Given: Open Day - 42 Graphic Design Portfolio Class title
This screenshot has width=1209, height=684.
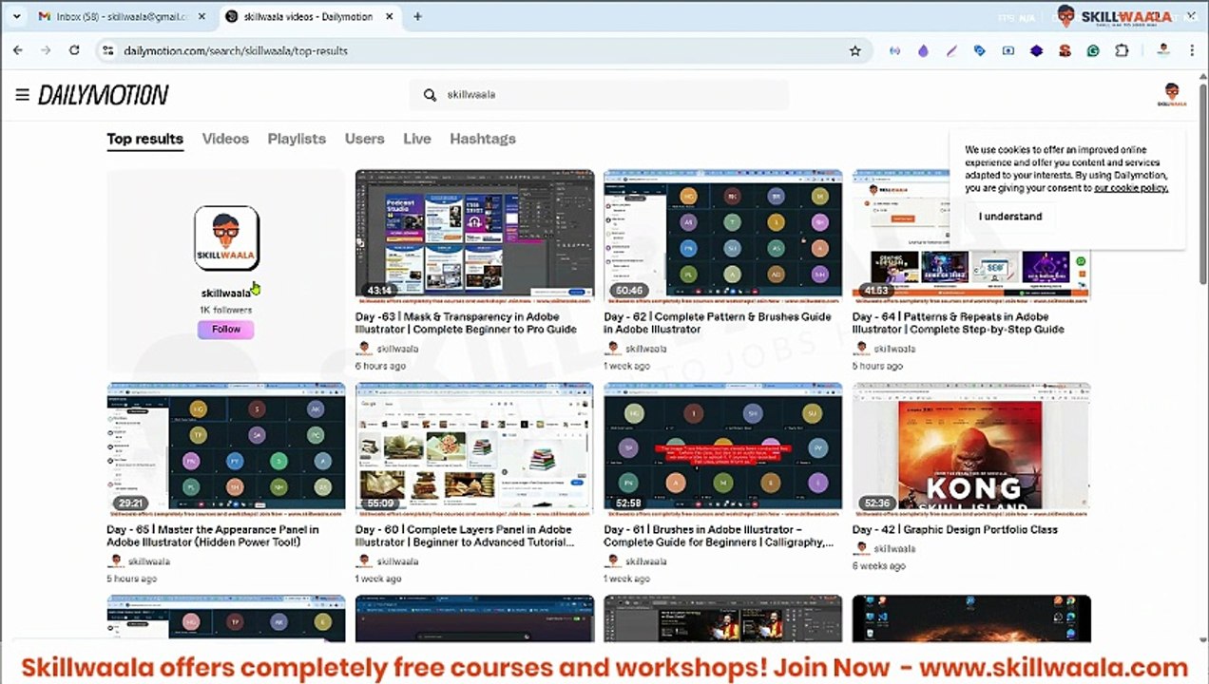Looking at the screenshot, I should coord(954,529).
